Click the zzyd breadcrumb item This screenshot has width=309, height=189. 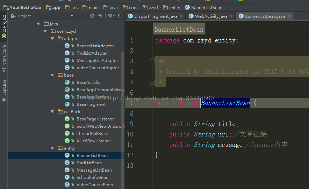point(150,8)
